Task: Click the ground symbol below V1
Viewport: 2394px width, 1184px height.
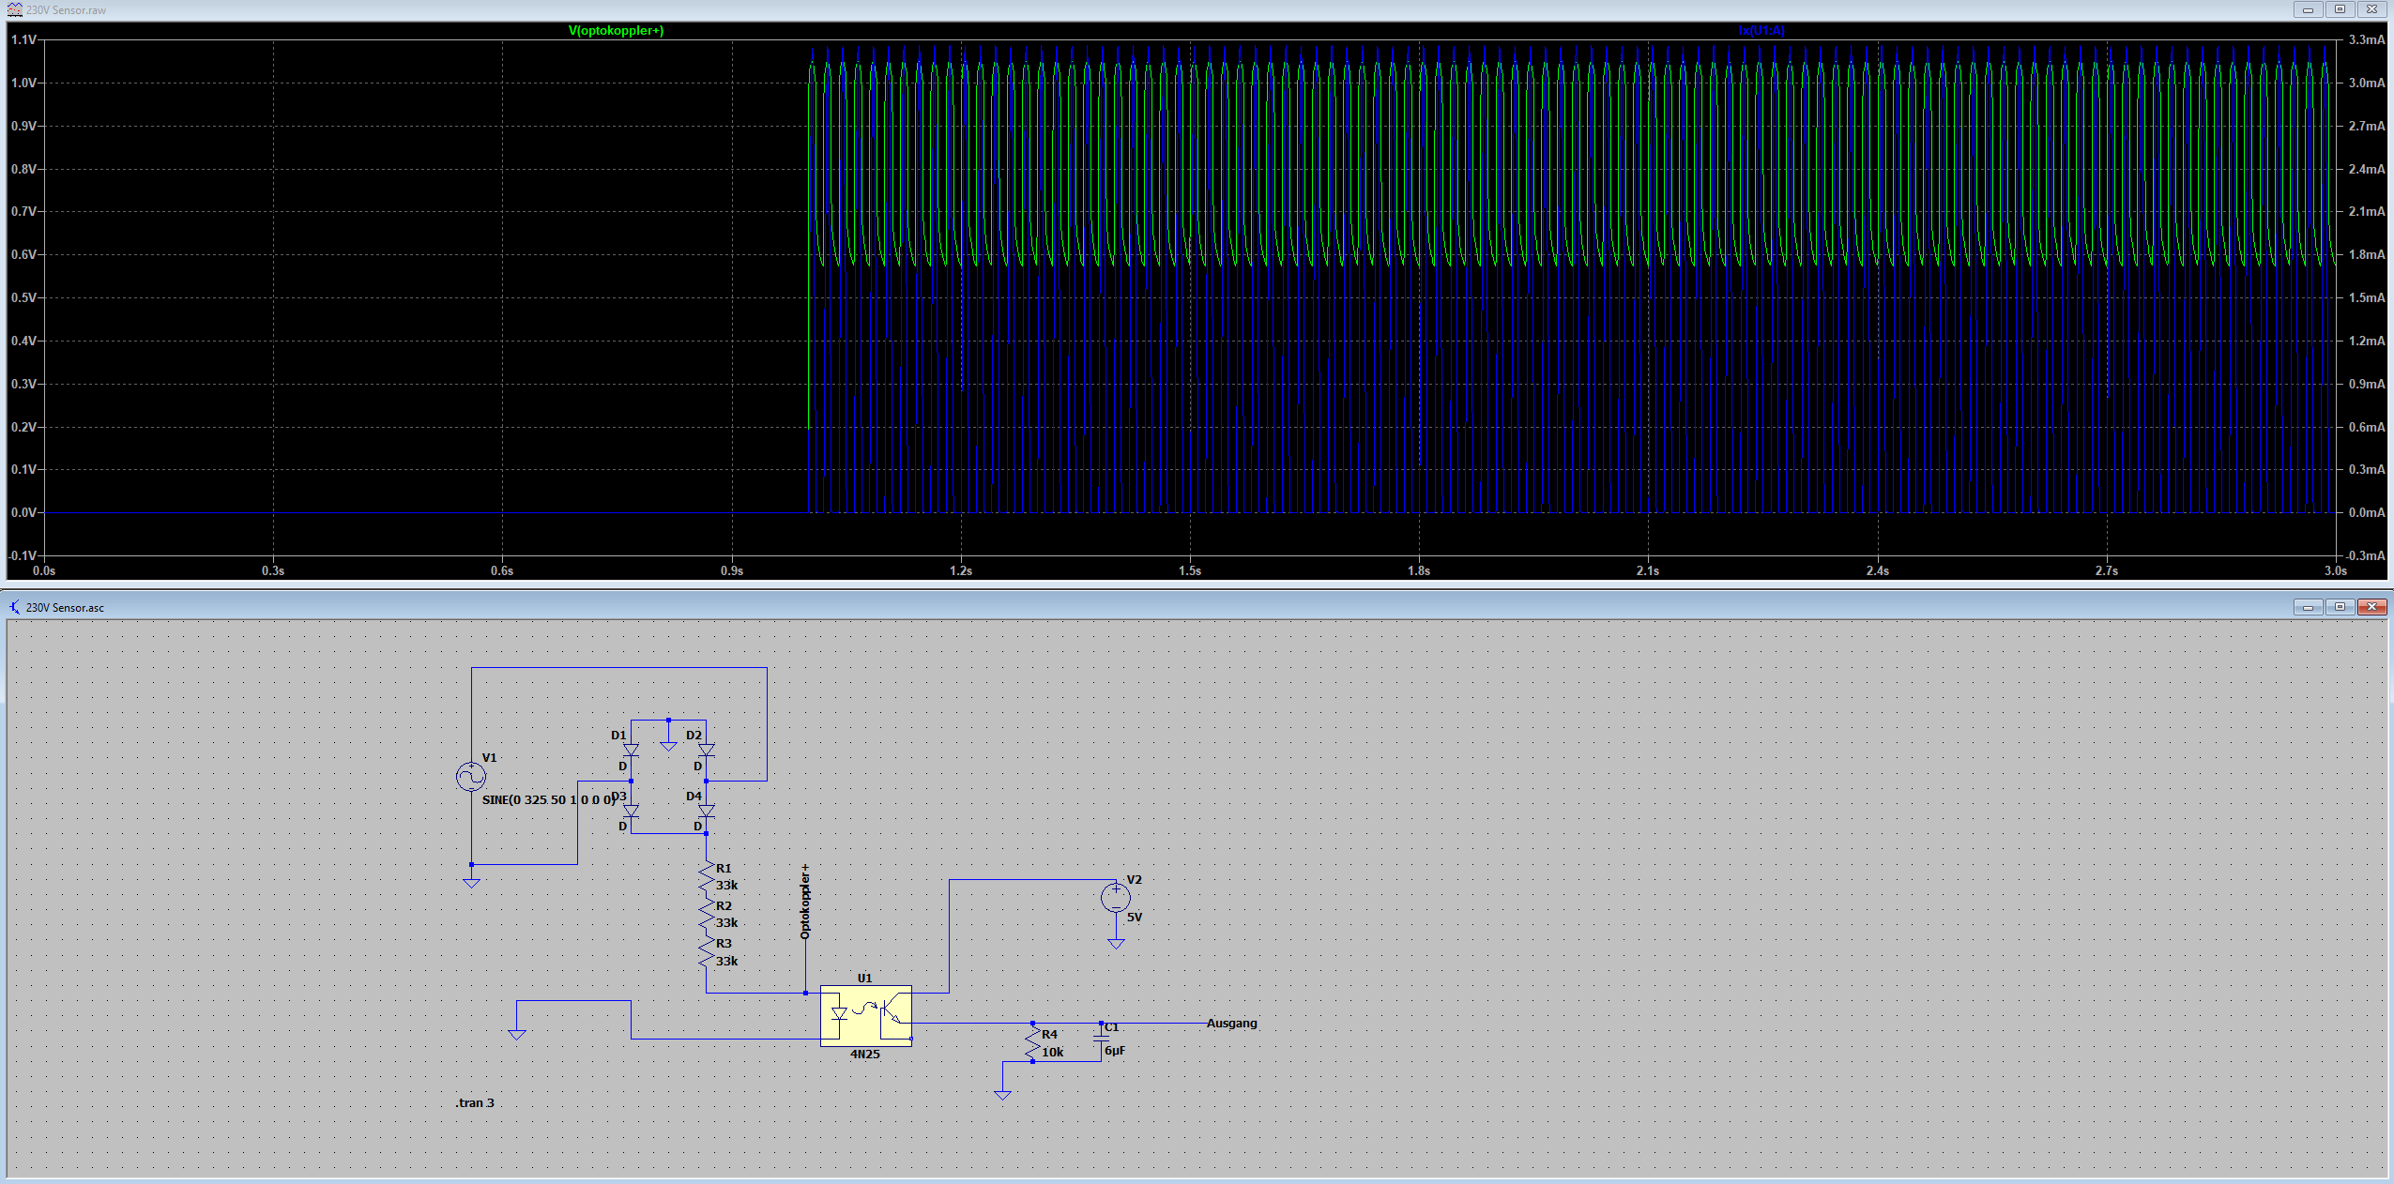Action: [471, 883]
